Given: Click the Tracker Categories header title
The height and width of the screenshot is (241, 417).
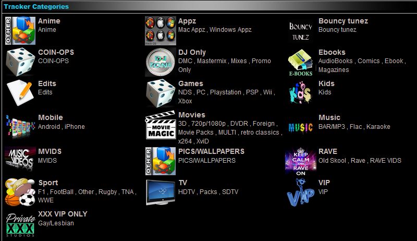Looking at the screenshot, I should [36, 7].
